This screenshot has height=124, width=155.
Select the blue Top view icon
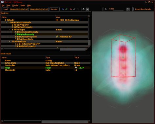tap(63, 9)
